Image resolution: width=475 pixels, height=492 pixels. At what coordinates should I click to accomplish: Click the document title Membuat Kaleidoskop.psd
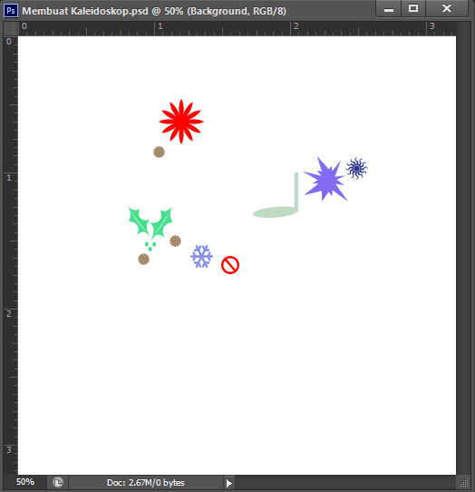coord(85,11)
